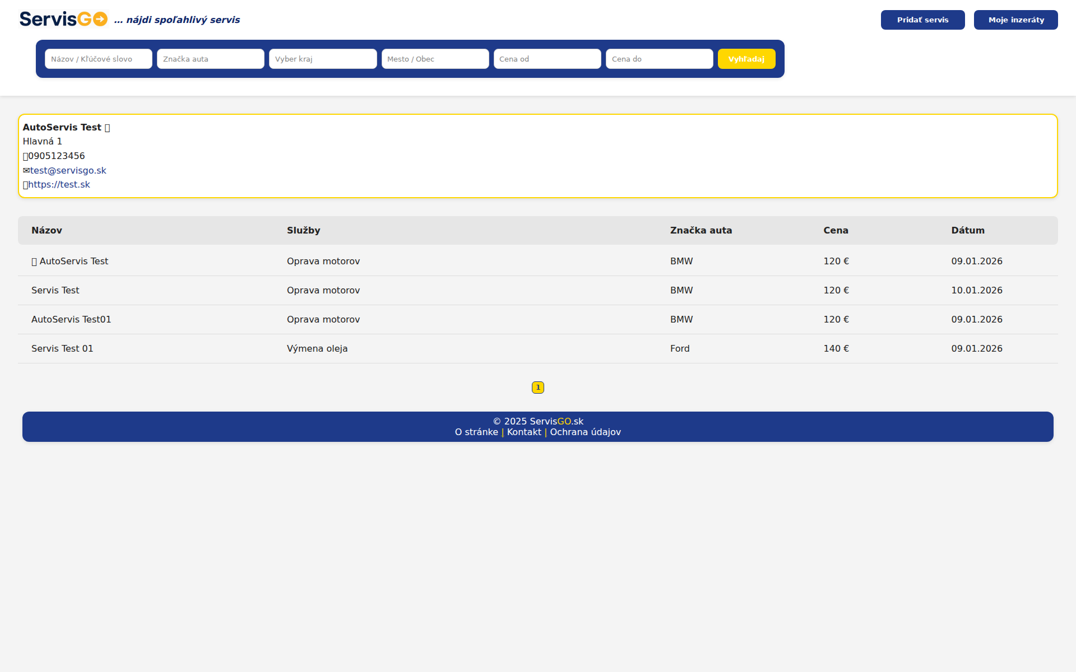Click the Mesto / Obec field
The width and height of the screenshot is (1076, 672).
[435, 59]
